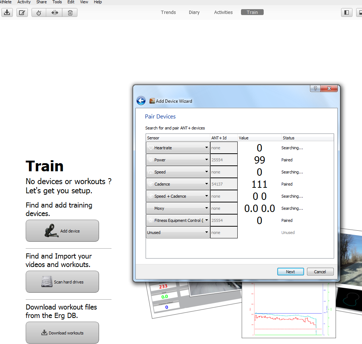Click the Sensor column header
This screenshot has height=344, width=362.
pos(178,138)
